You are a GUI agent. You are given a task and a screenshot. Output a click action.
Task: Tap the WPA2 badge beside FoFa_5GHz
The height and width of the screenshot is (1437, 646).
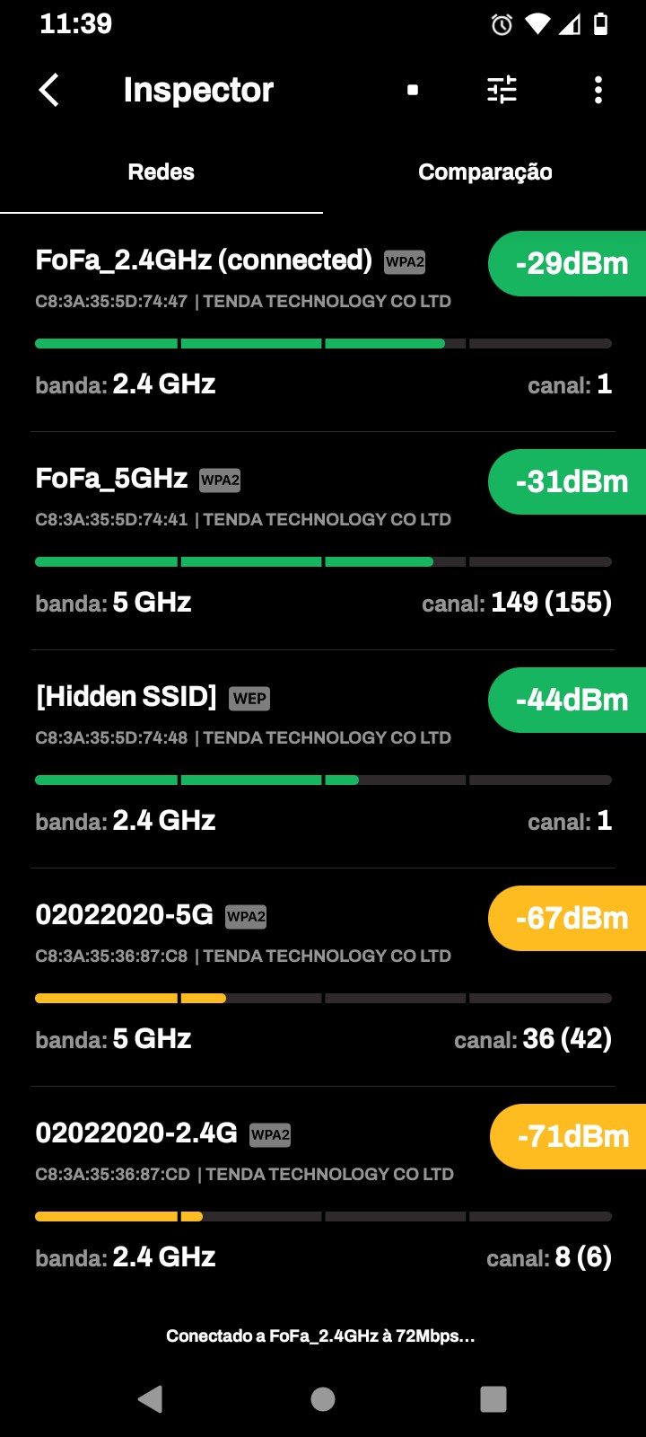tap(221, 480)
